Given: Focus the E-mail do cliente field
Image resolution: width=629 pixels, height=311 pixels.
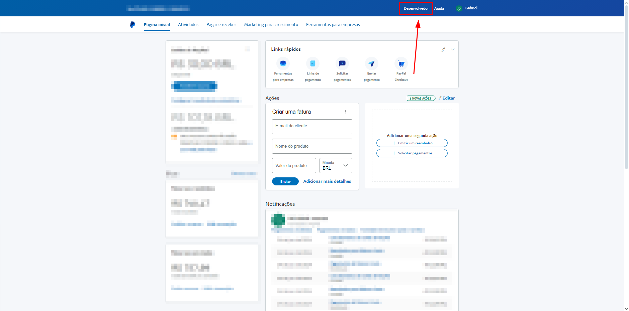Looking at the screenshot, I should coord(312,127).
